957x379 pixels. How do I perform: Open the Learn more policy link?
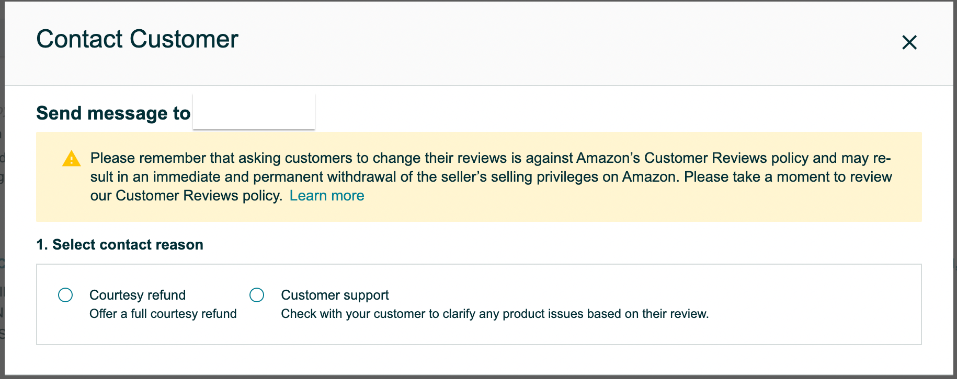327,196
